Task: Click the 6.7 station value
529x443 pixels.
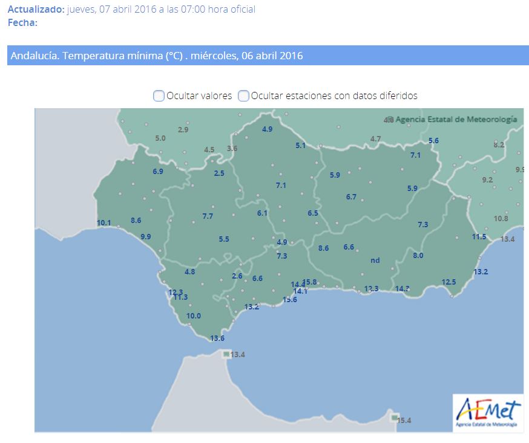Action: coord(351,197)
